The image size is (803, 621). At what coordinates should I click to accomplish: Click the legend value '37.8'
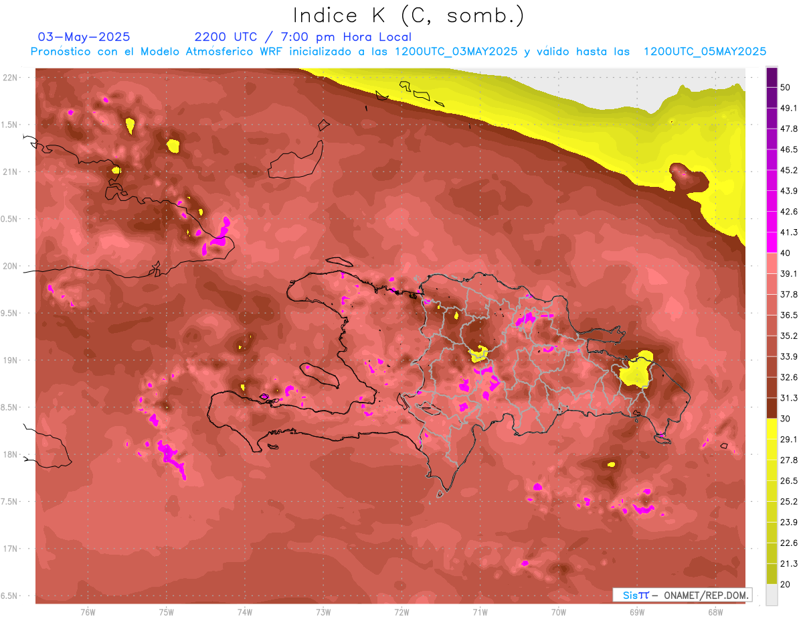[789, 294]
